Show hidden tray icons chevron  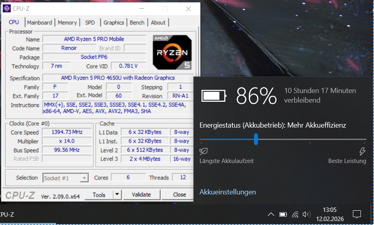[271, 214]
